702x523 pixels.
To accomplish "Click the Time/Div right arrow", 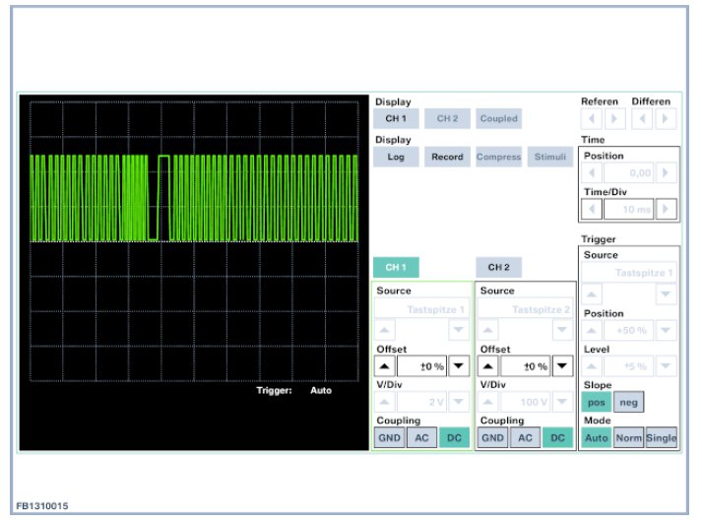I will (x=667, y=209).
